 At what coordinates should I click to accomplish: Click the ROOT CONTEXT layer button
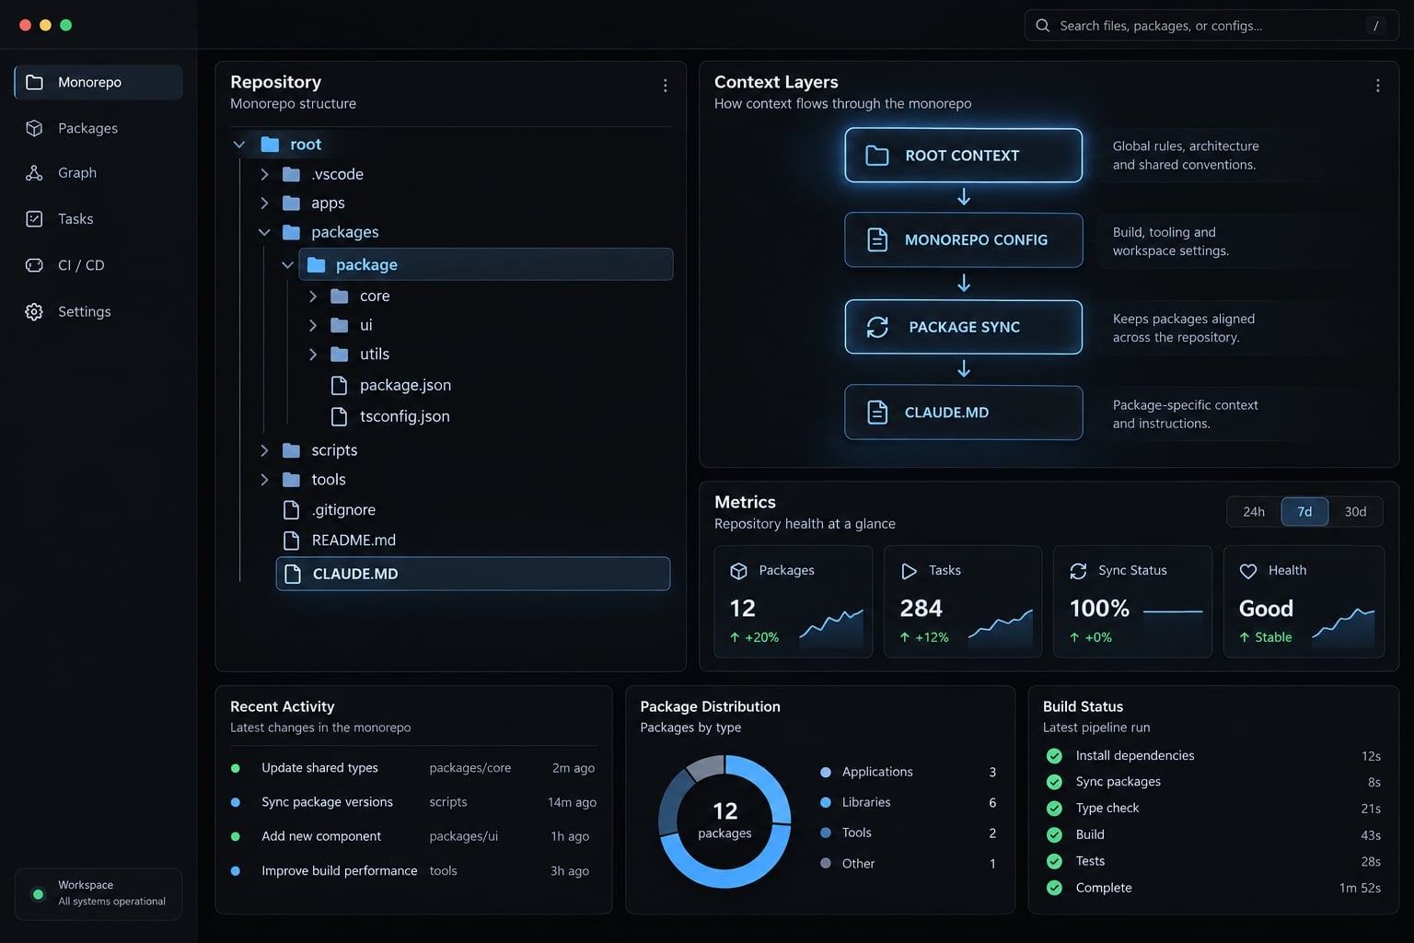coord(964,156)
